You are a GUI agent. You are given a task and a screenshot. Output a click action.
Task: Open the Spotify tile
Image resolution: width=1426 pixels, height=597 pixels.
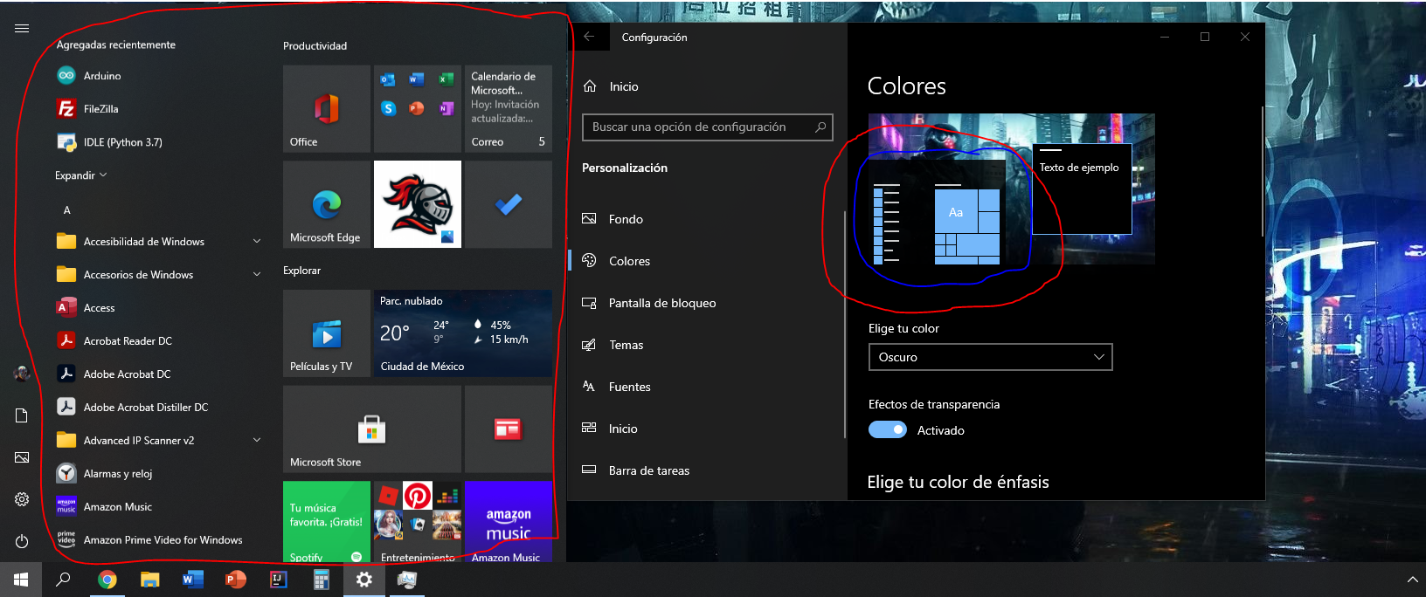327,522
